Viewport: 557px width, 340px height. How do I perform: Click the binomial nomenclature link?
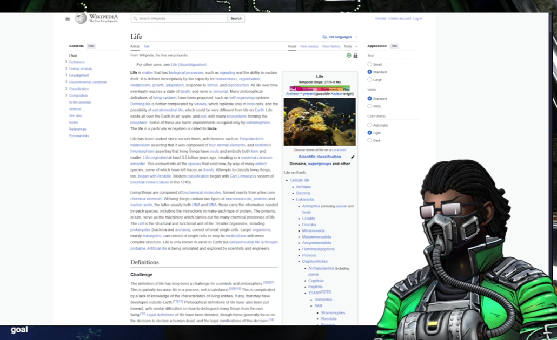(150, 182)
